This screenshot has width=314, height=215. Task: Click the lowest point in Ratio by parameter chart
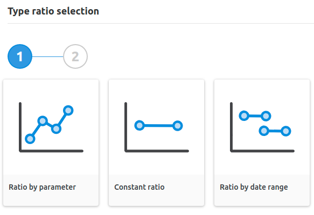coord(30,139)
